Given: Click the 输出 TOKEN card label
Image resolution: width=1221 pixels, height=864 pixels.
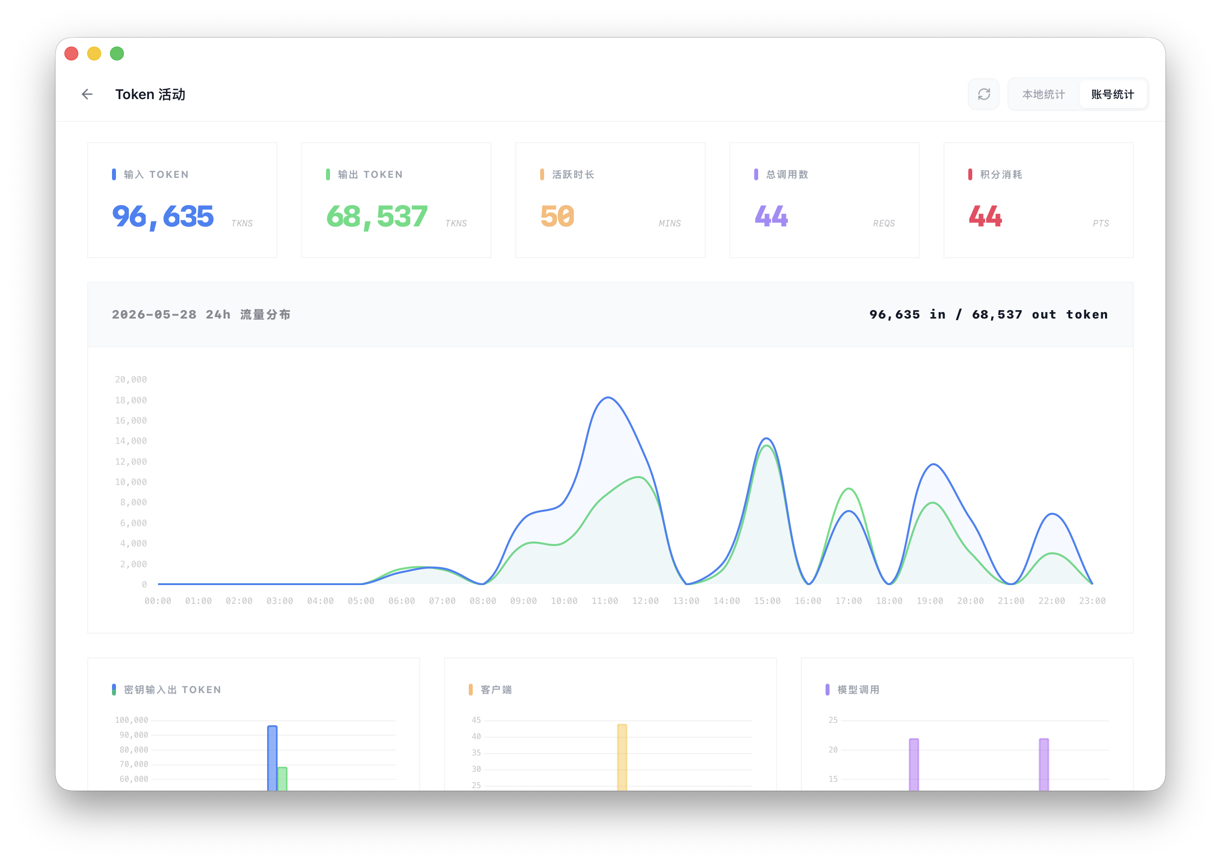Looking at the screenshot, I should pos(370,174).
